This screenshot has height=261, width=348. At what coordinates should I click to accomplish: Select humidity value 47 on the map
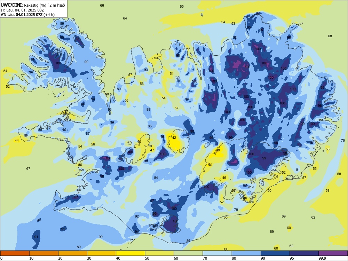tap(152, 150)
